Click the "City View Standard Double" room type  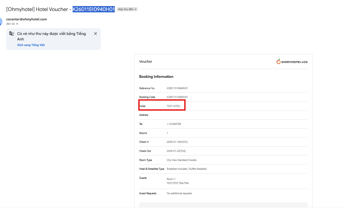click(x=181, y=160)
